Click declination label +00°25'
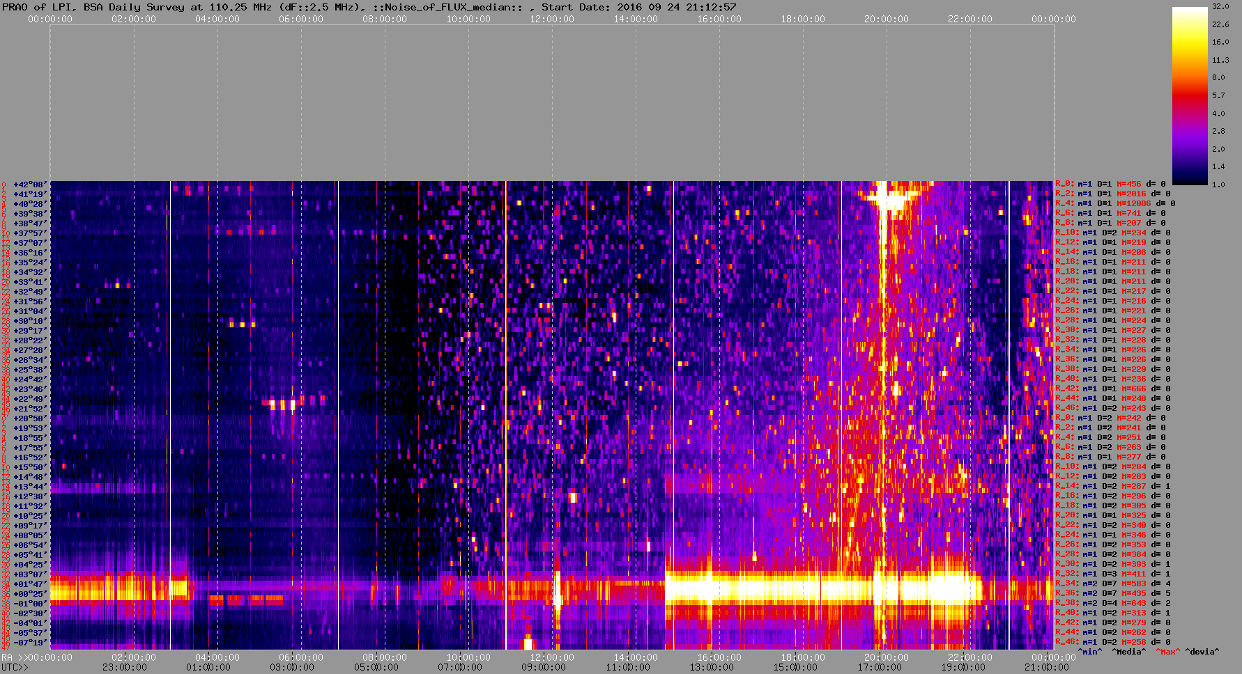Image resolution: width=1242 pixels, height=674 pixels. 31,594
